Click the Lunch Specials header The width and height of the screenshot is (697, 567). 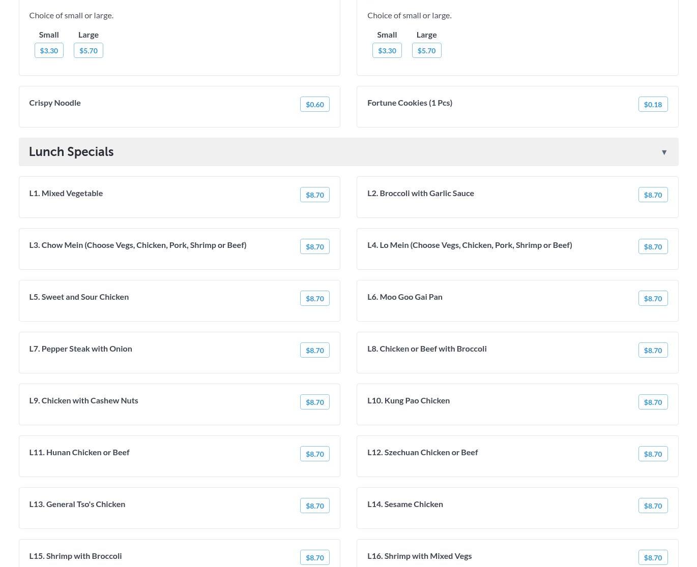(71, 152)
